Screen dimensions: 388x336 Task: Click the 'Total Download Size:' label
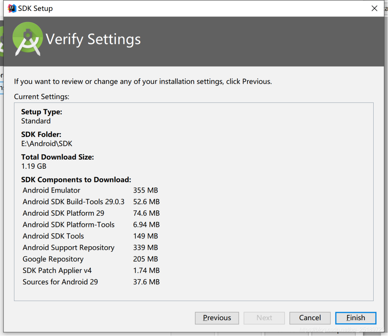pos(57,157)
